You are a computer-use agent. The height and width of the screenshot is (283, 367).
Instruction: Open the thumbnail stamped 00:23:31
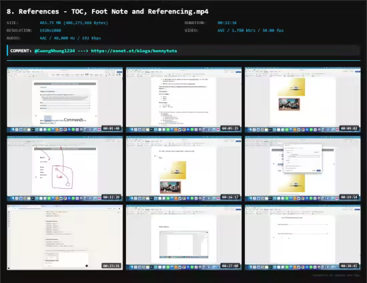[x=65, y=238]
